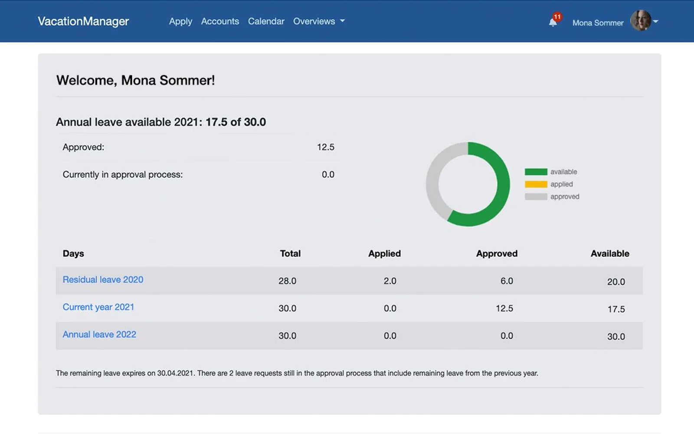
Task: Click the Welcome, Mona Sommer! heading
Action: click(135, 80)
